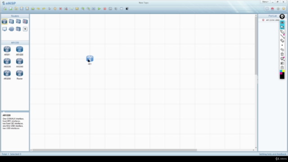The width and height of the screenshot is (288, 162).
Task: Click the annotation undo arrow icon
Action: [x=282, y=49]
